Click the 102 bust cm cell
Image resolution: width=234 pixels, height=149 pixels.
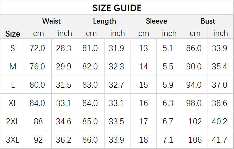[x=195, y=122]
